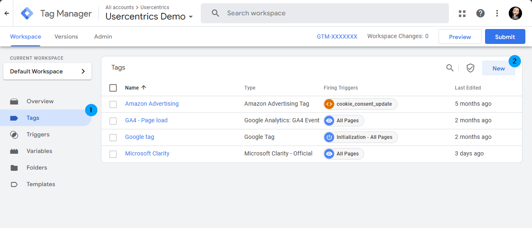Click the search magnifier in Tags panel
This screenshot has width=532, height=228.
450,68
